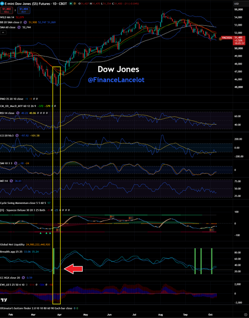The height and width of the screenshot is (318, 249).
Task: Click the Global Net Liquidity value 24,980,222,440,920
Action: coord(38,245)
